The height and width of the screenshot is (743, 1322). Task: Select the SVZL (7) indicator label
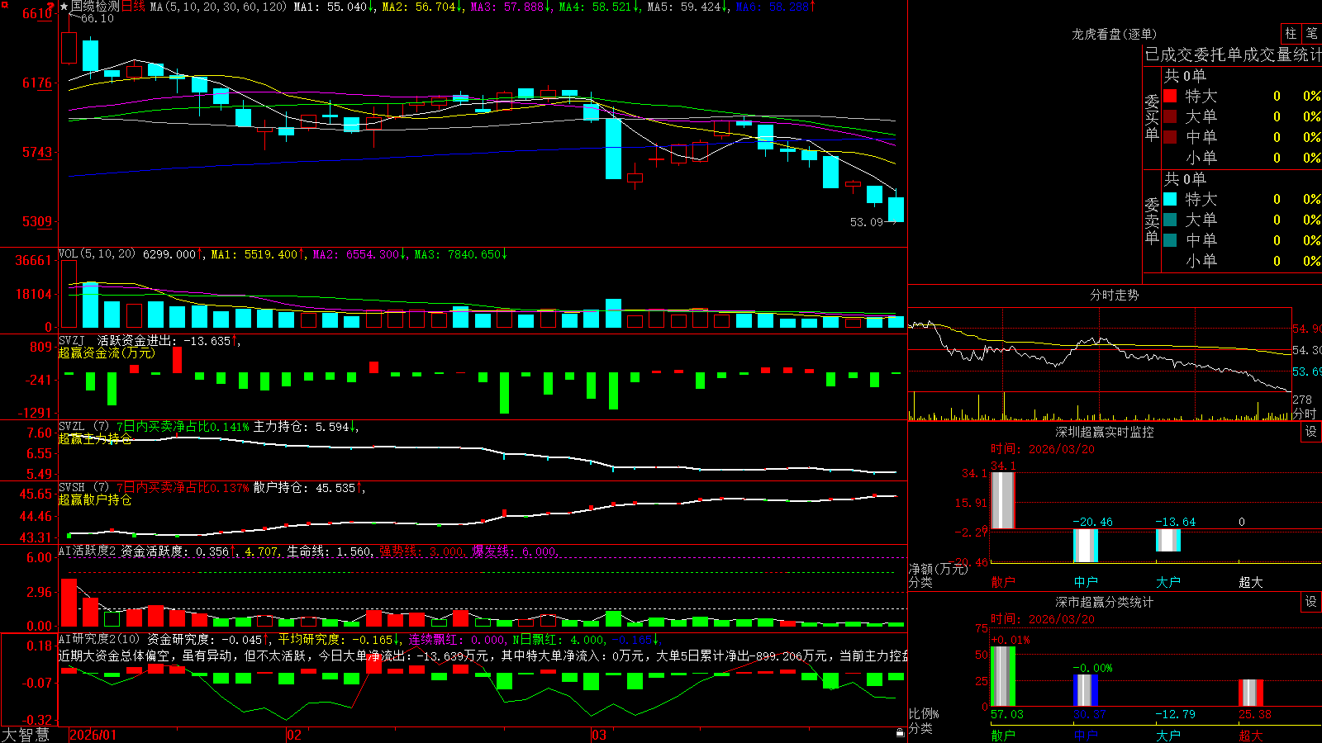pyautogui.click(x=83, y=427)
